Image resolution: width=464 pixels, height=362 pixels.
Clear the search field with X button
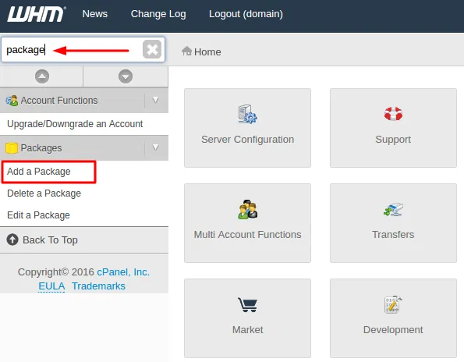click(152, 49)
